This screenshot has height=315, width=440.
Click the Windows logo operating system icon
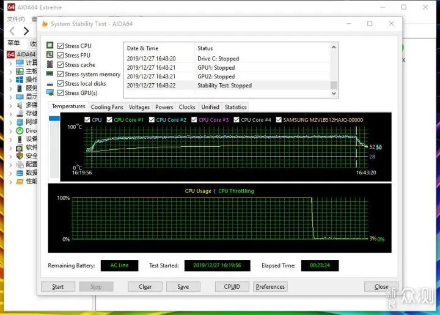(x=20, y=80)
